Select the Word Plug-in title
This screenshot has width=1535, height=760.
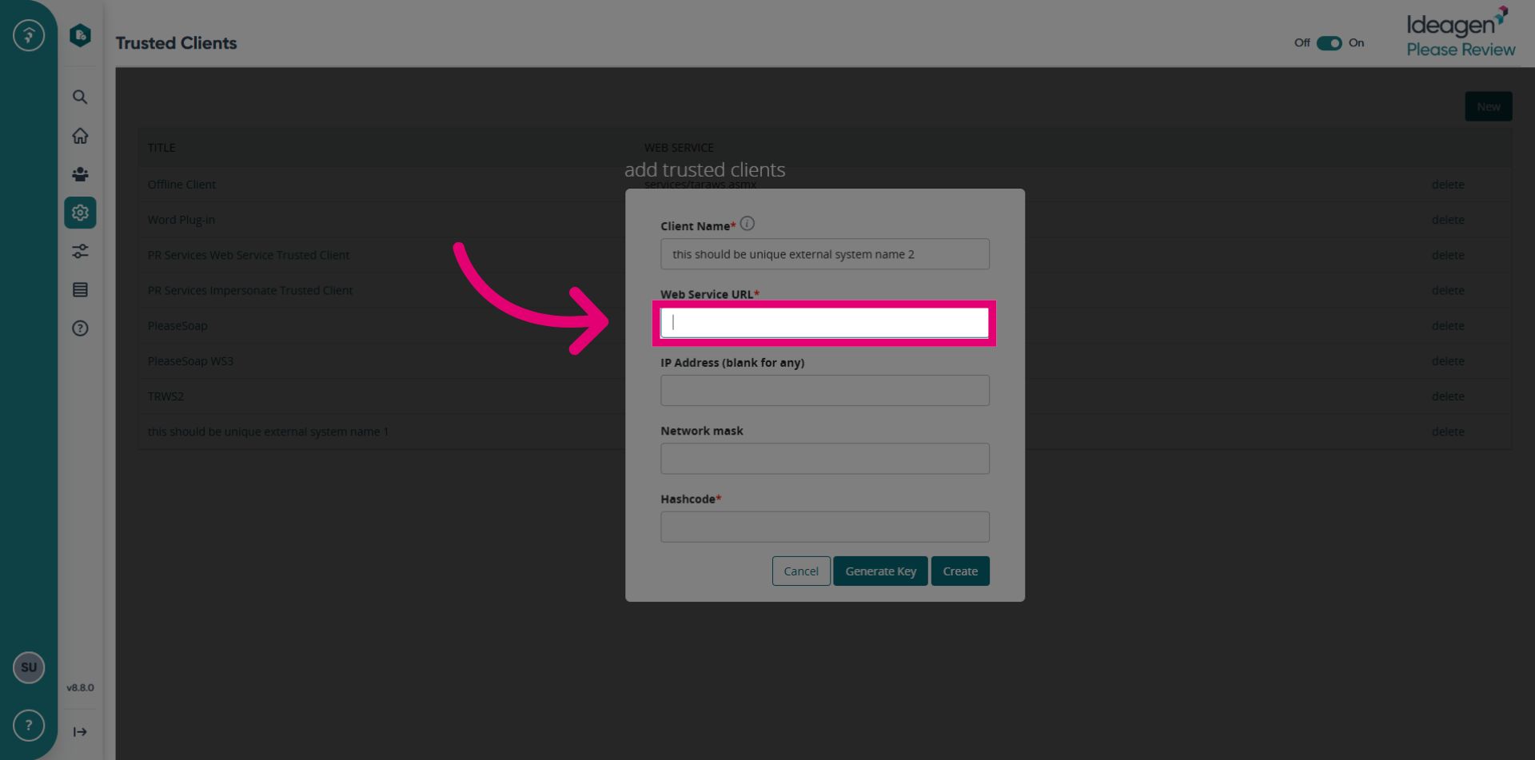(x=181, y=220)
